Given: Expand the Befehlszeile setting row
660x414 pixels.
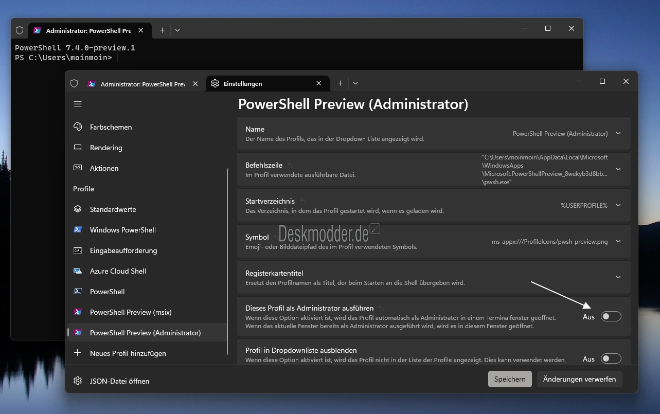Looking at the screenshot, I should (618, 169).
